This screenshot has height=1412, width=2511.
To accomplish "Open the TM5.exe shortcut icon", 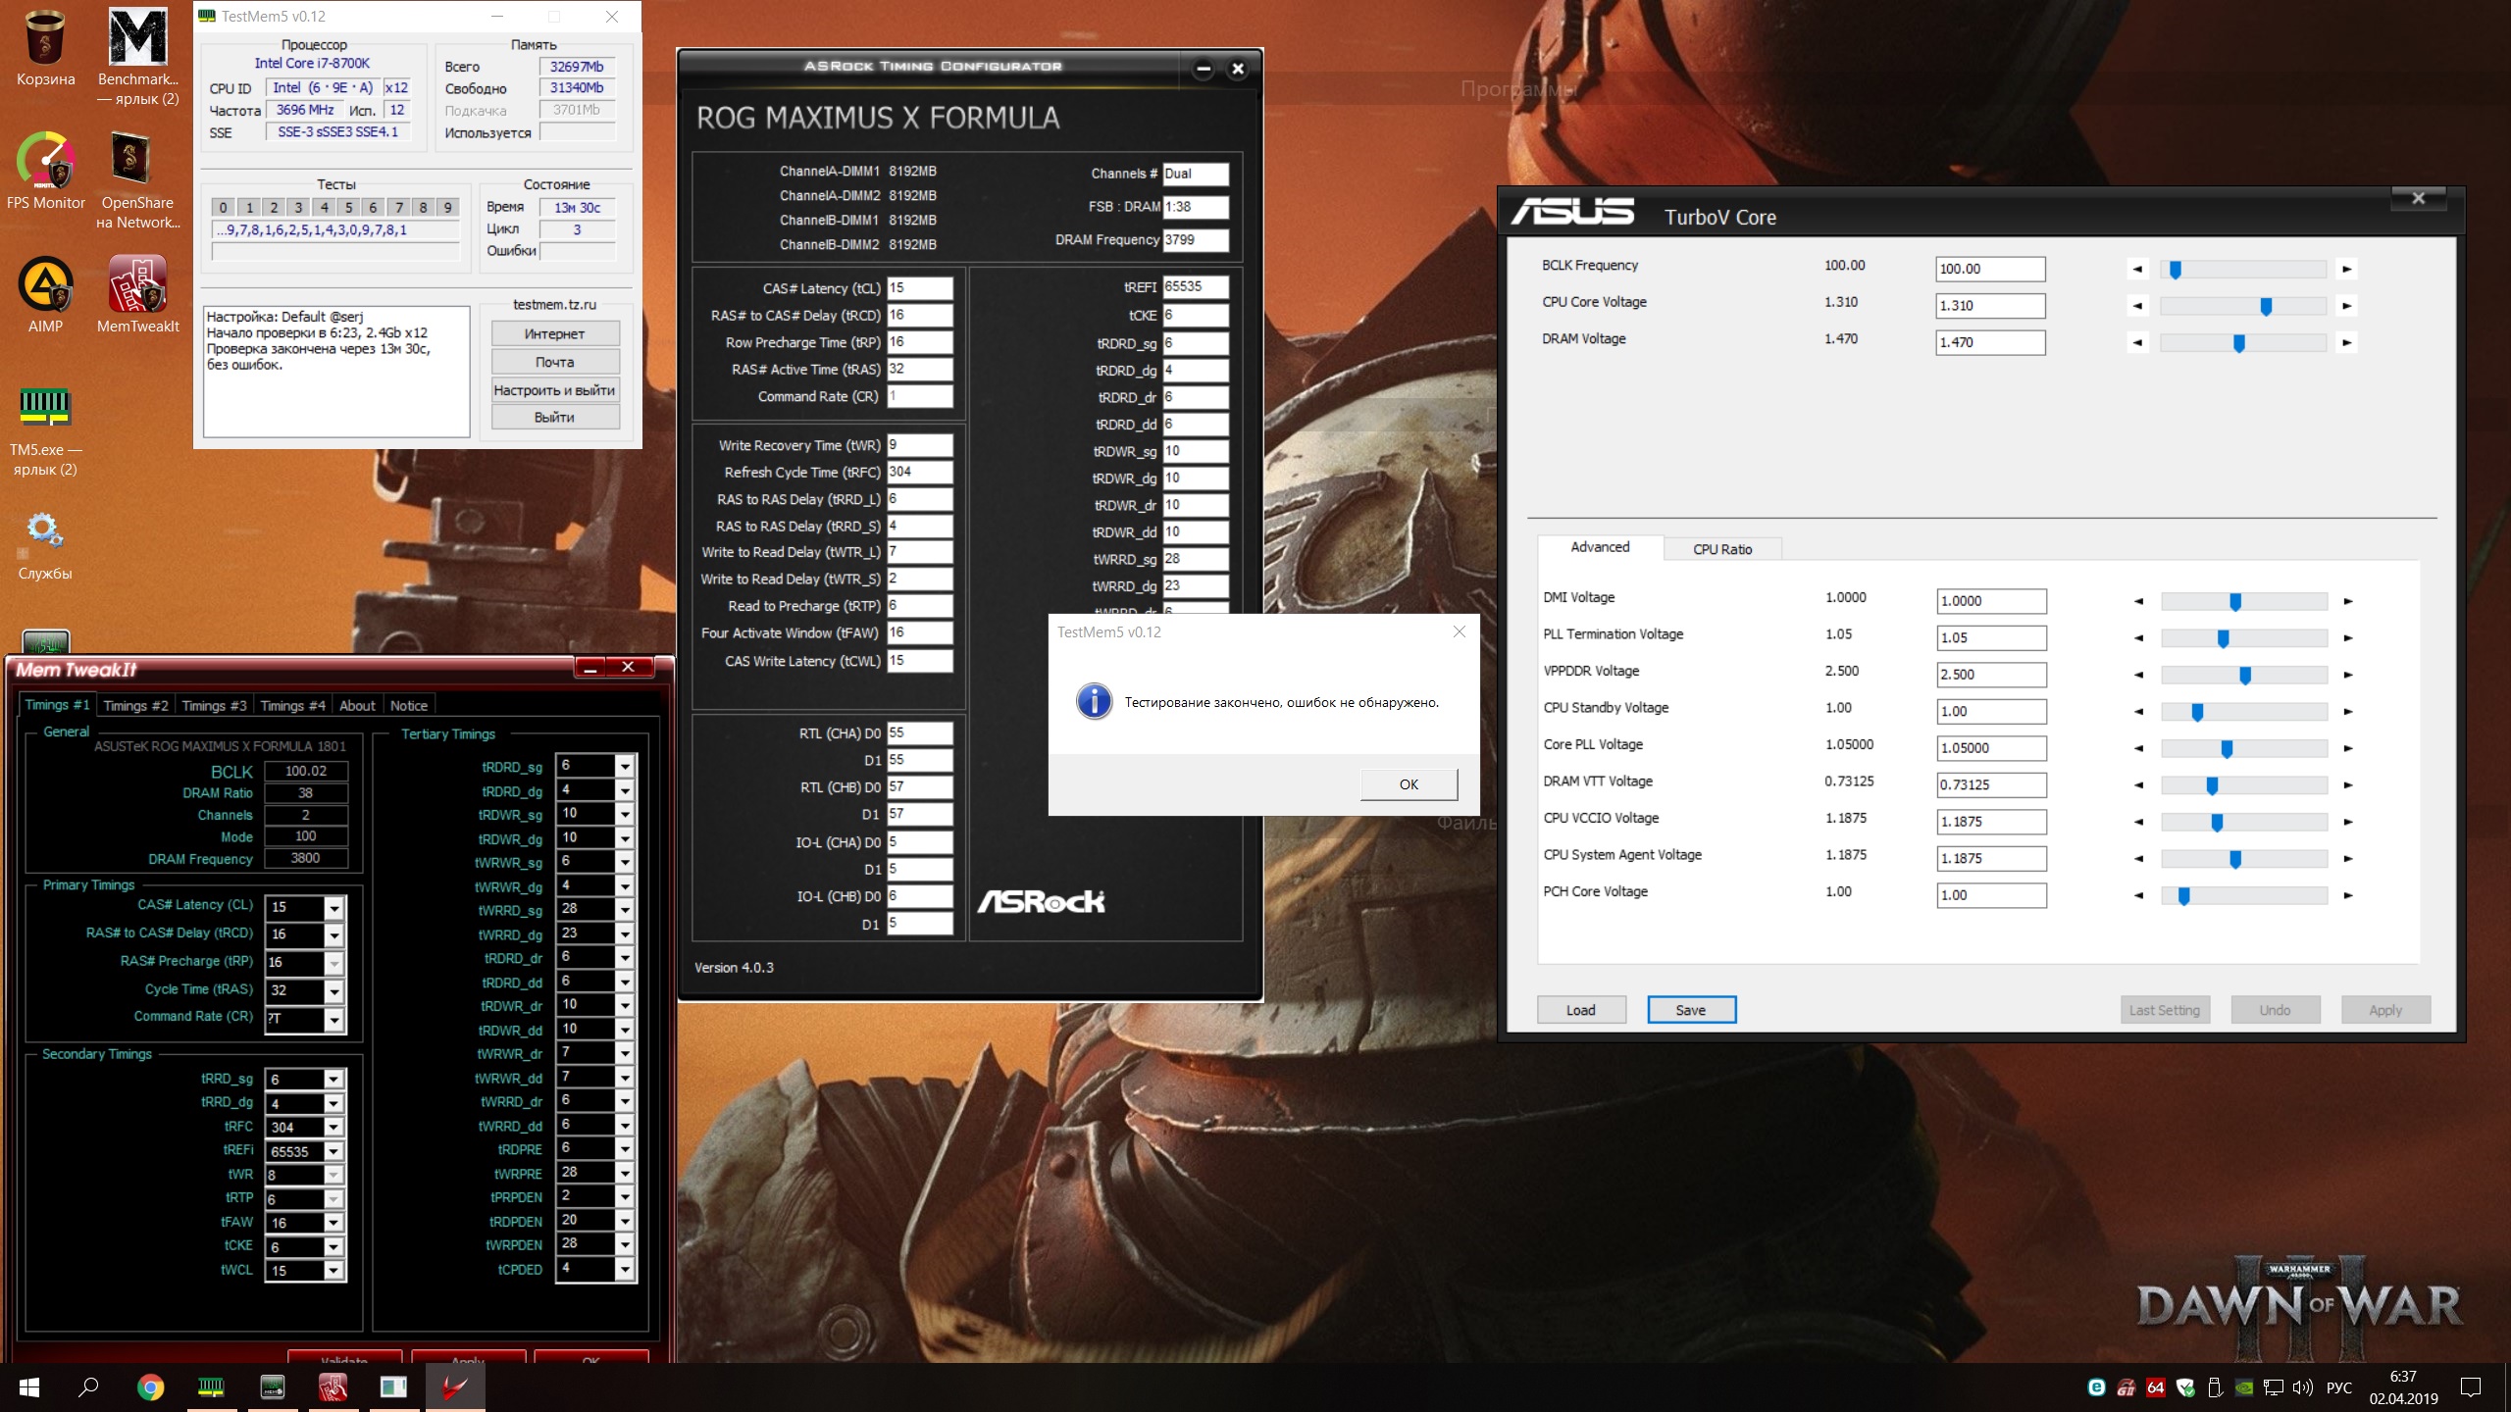I will point(45,409).
